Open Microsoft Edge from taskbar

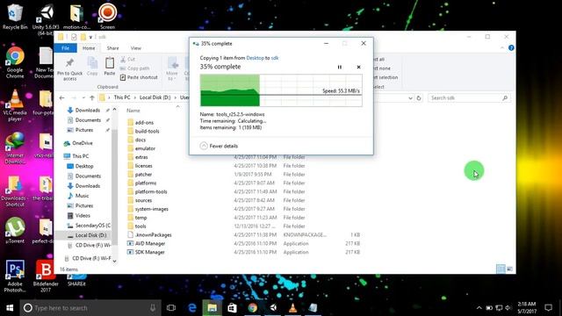coord(192,308)
